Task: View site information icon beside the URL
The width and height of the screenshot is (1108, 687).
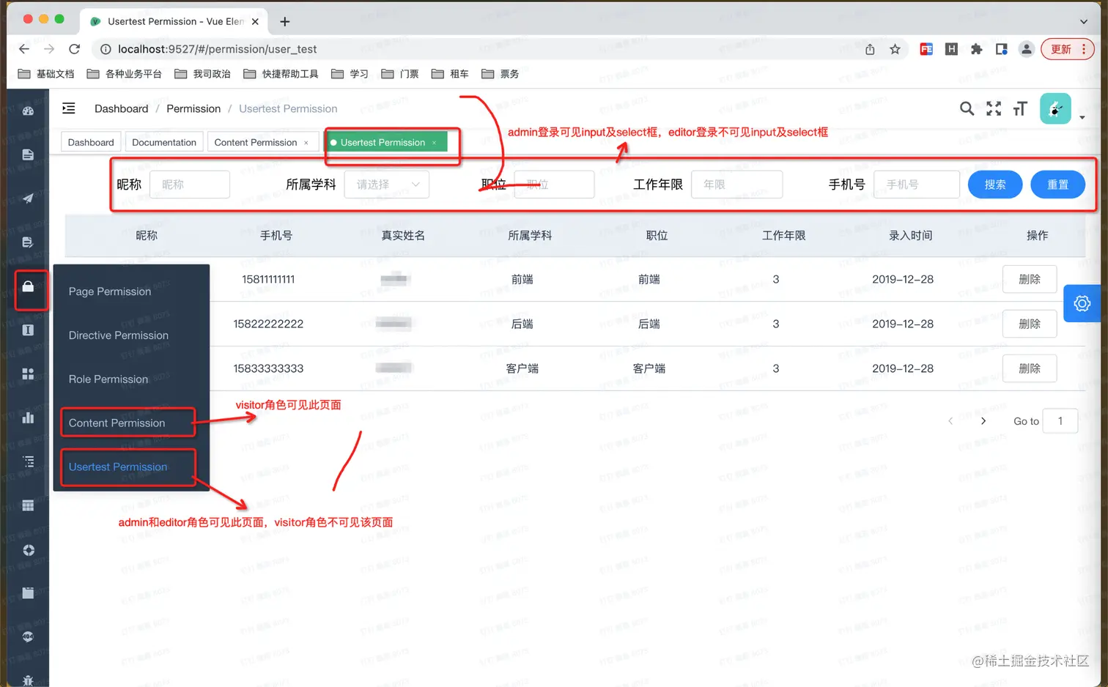Action: 106,49
